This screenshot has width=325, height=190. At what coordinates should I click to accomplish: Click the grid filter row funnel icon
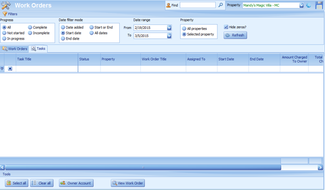pos(2,69)
